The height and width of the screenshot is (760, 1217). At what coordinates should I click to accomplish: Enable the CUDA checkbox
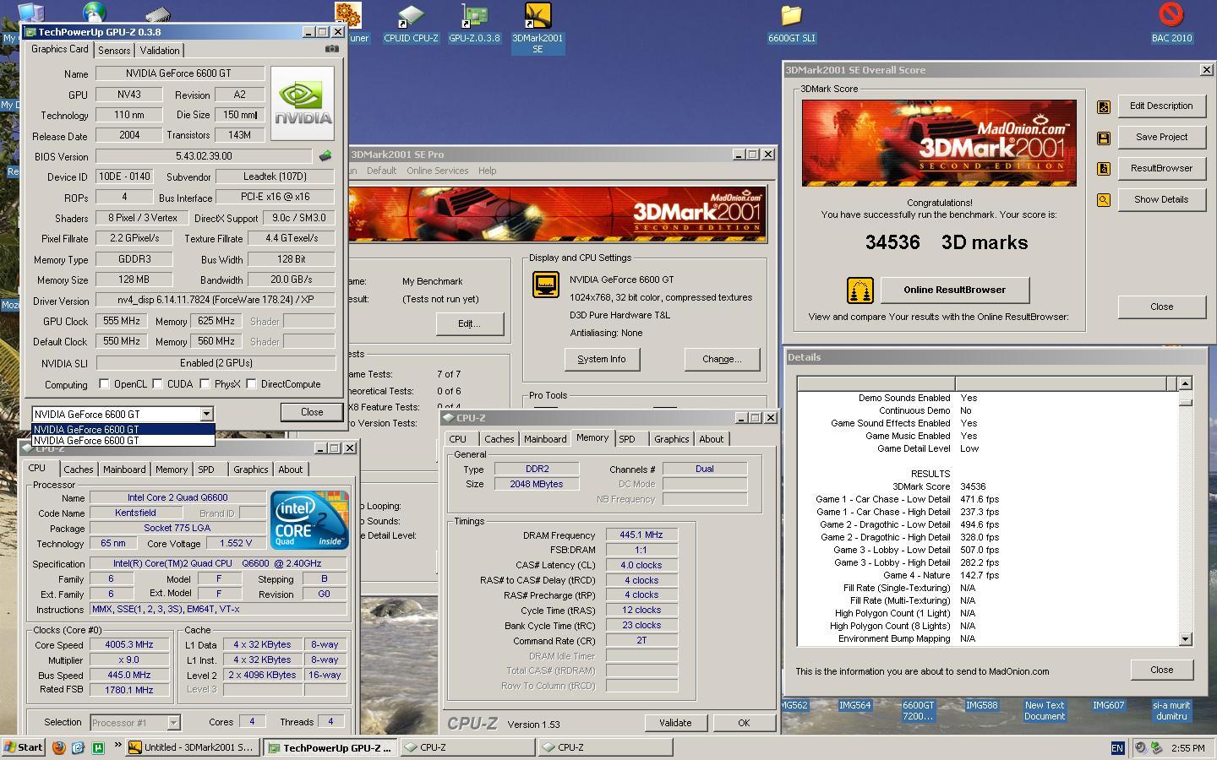157,384
